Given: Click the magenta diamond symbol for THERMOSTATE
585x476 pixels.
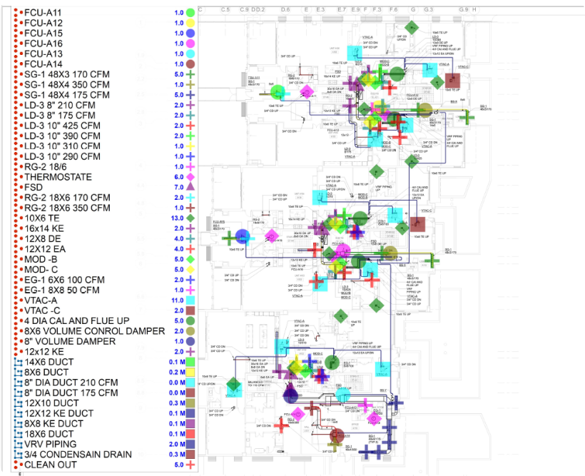Looking at the screenshot, I should pyautogui.click(x=191, y=177).
